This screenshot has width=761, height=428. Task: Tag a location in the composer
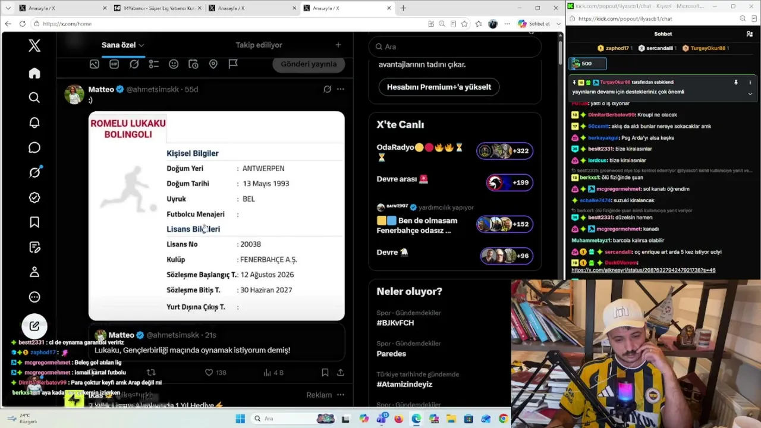coord(213,64)
